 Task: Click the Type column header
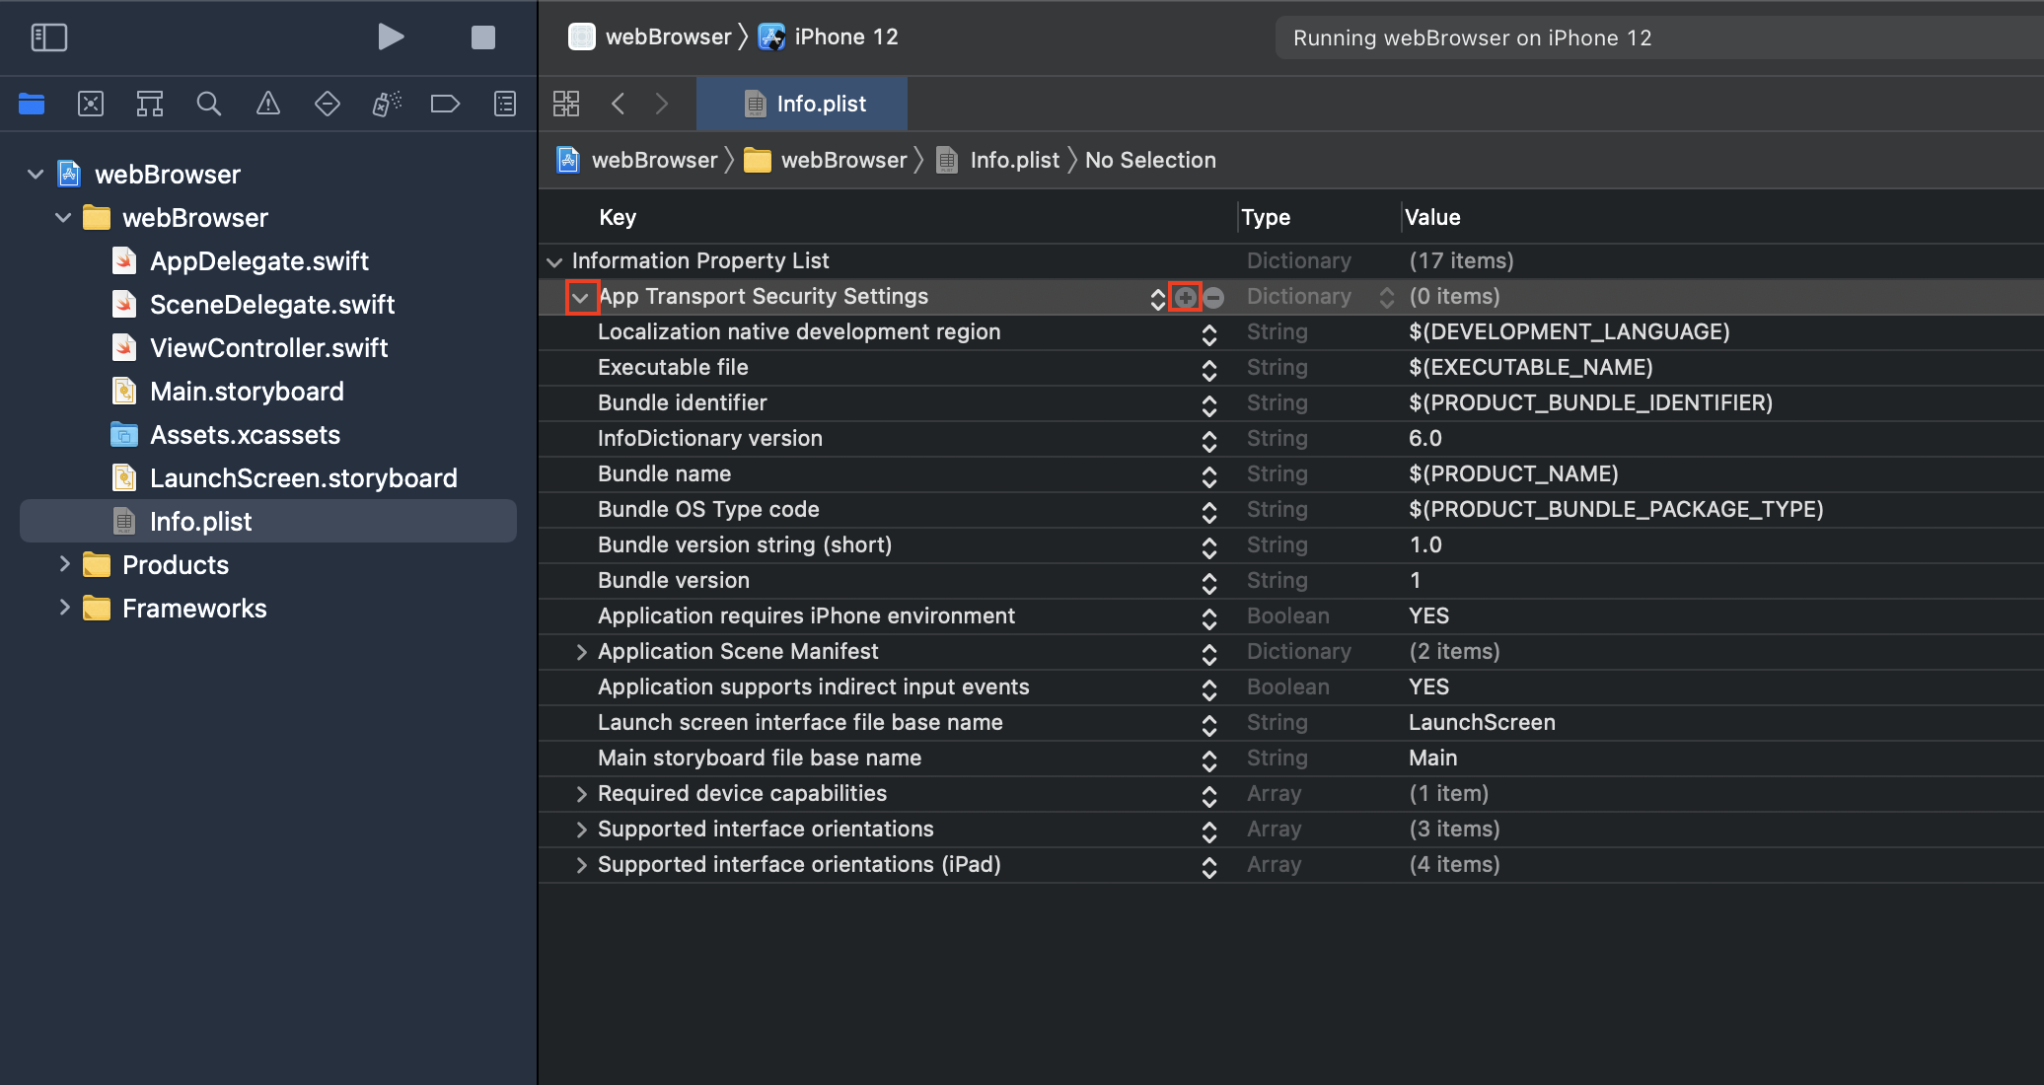tap(1266, 217)
